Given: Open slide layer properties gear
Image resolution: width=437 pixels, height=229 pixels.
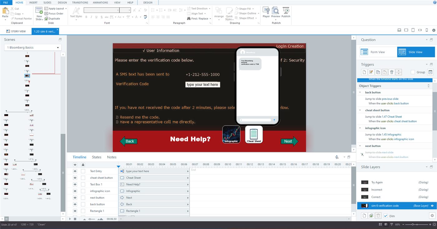Looking at the screenshot, I should (x=432, y=216).
